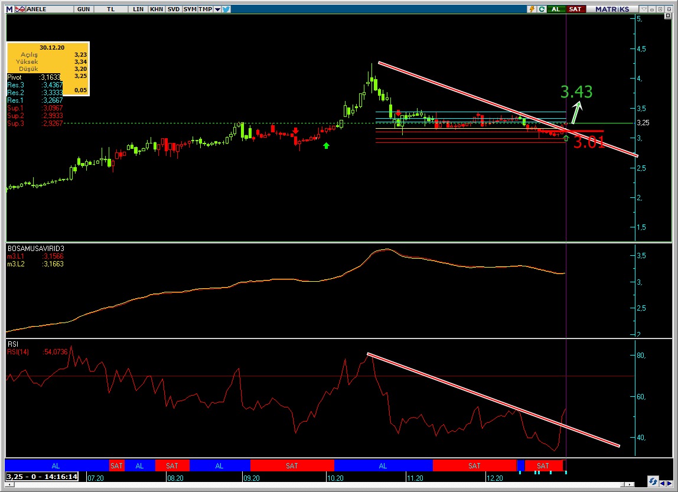
Task: Click the blue sync icon at bottom right
Action: tap(653, 481)
